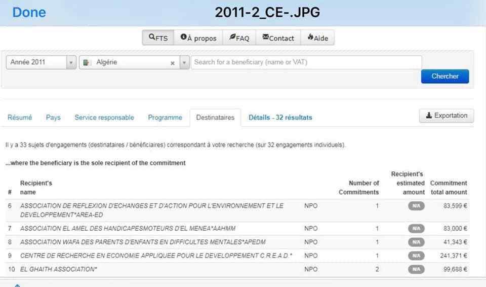Clear the Algérie country selection (x)
The width and height of the screenshot is (486, 287).
(x=172, y=63)
